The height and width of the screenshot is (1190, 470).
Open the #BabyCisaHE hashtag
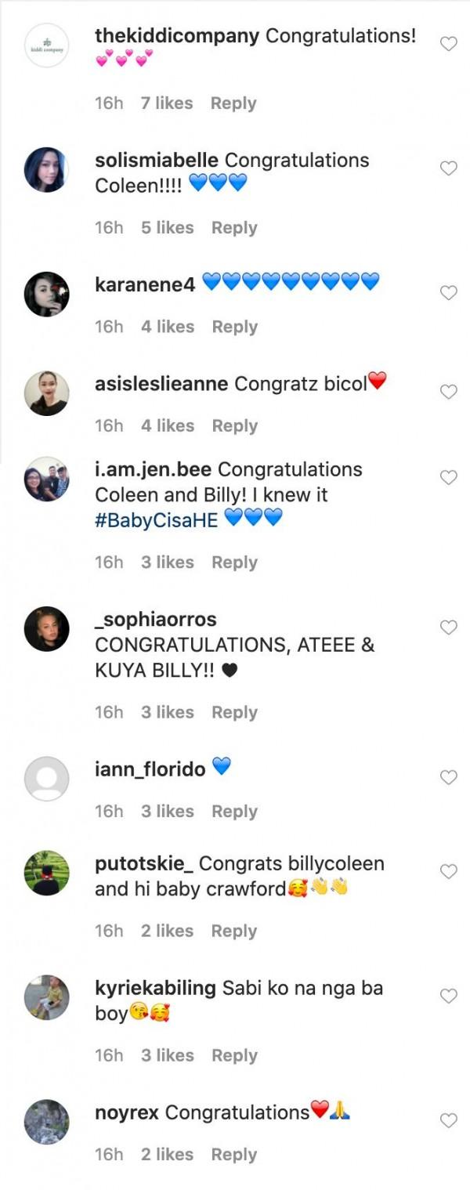coord(156,519)
